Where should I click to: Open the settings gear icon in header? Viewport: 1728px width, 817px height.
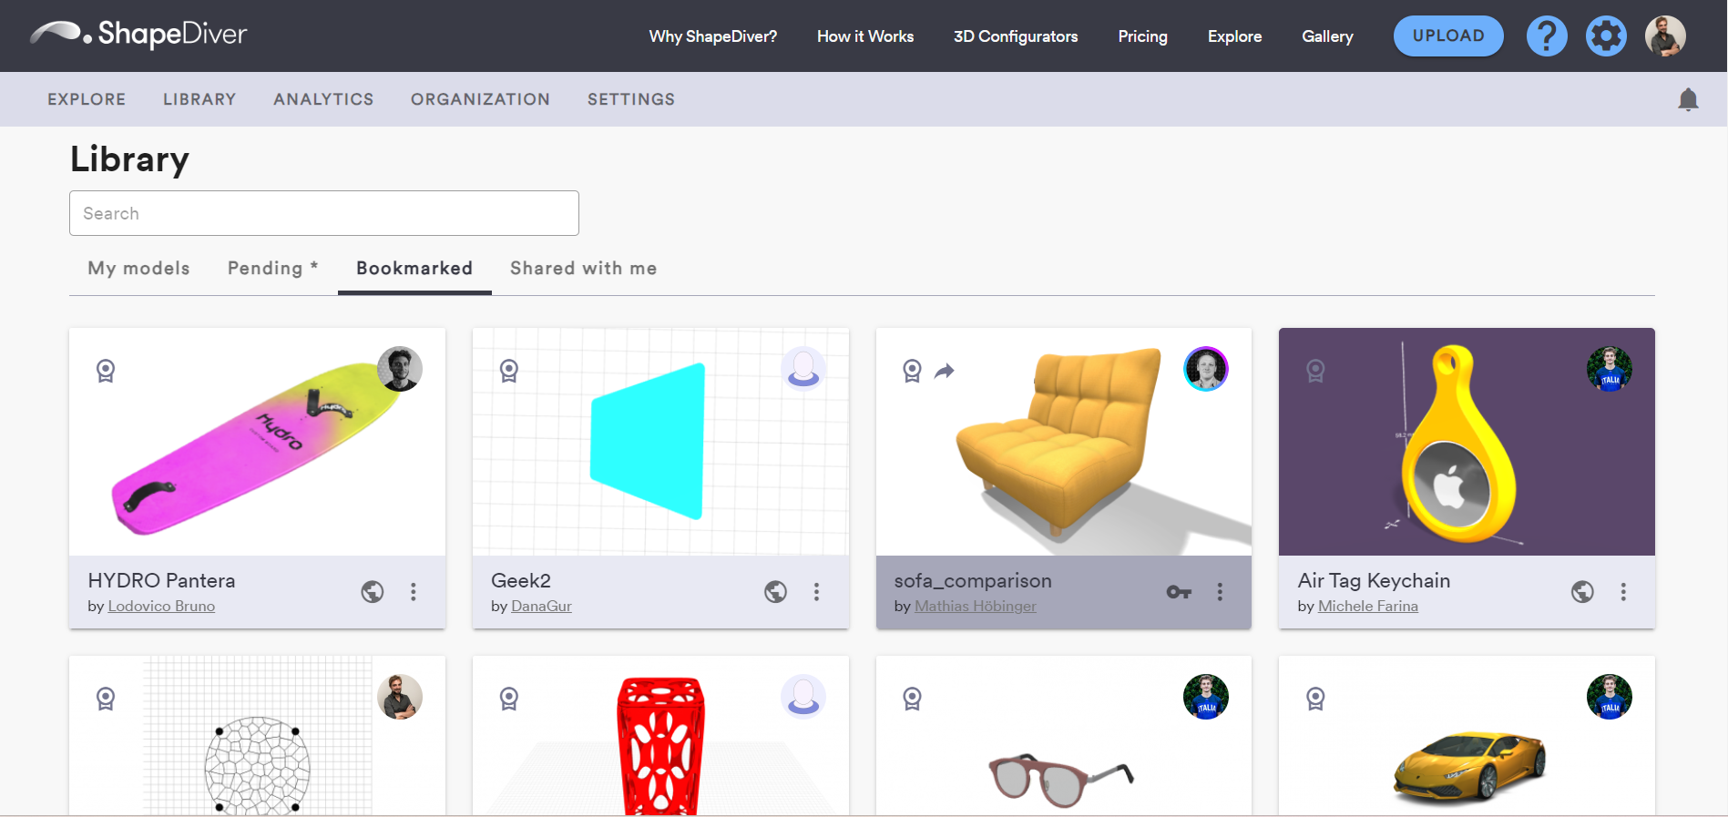[x=1605, y=36]
